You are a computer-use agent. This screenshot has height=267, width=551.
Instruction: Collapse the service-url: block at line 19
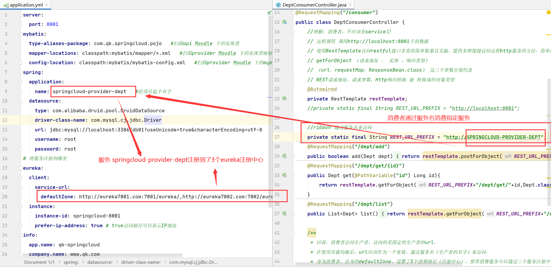click(21, 187)
